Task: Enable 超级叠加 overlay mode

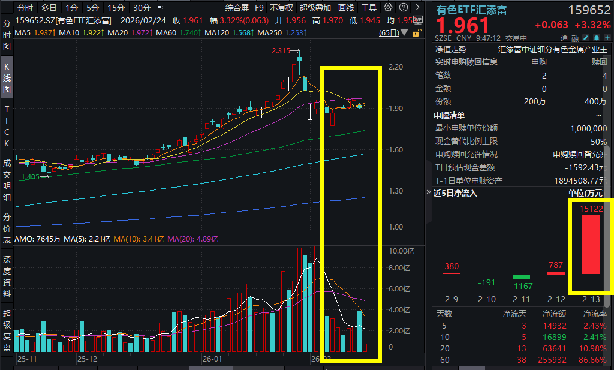Action: pyautogui.click(x=317, y=7)
